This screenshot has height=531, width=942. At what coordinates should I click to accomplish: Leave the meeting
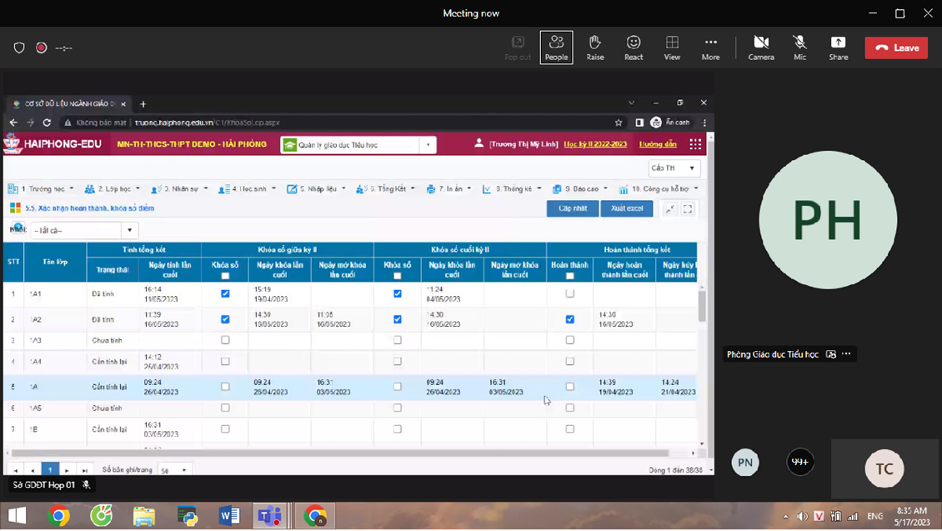coord(896,48)
